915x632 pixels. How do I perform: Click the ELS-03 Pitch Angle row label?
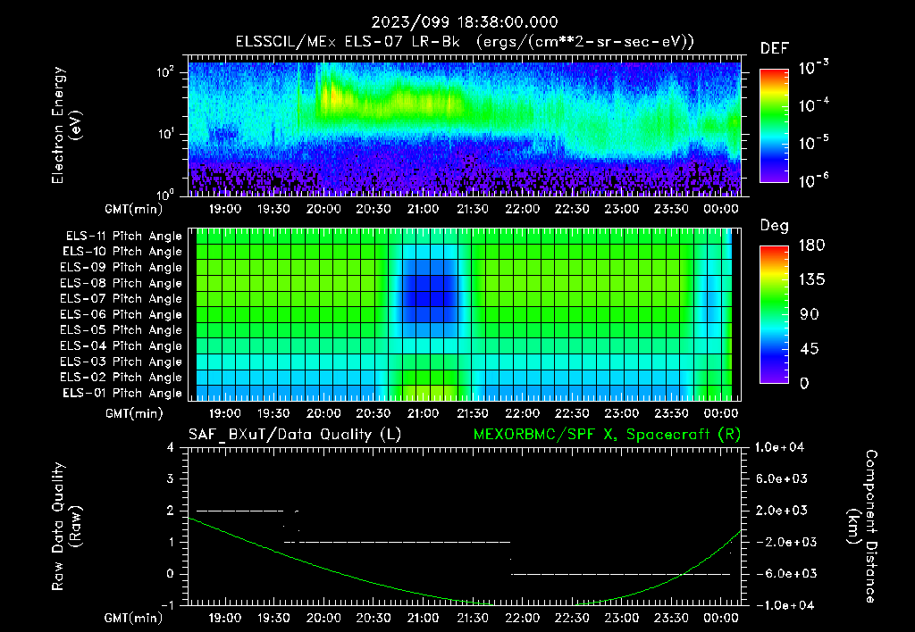point(122,362)
